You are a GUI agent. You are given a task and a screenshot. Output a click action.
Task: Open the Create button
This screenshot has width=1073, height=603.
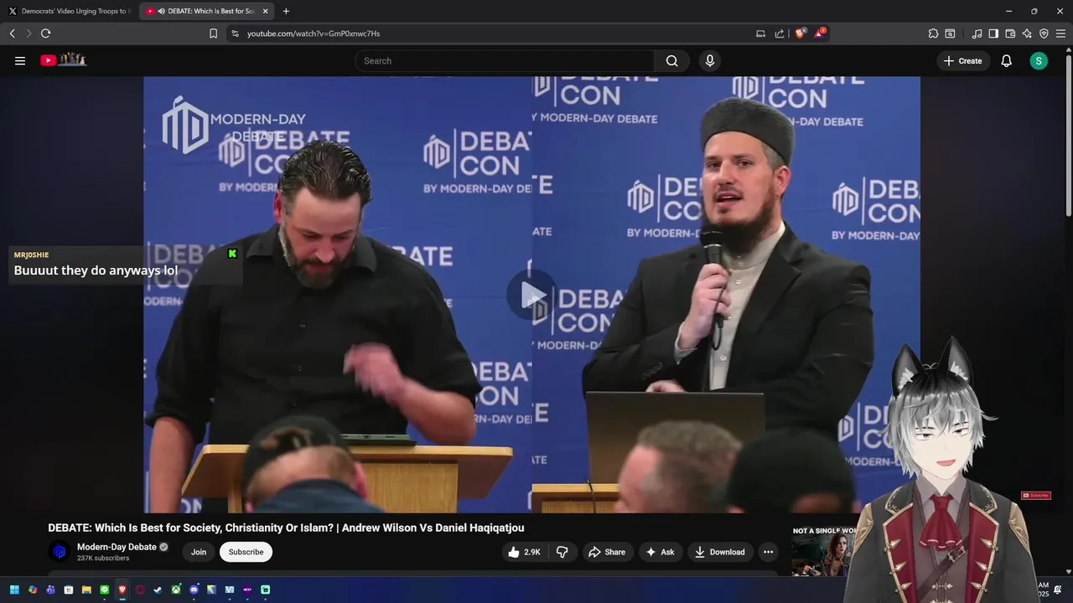pyautogui.click(x=962, y=60)
